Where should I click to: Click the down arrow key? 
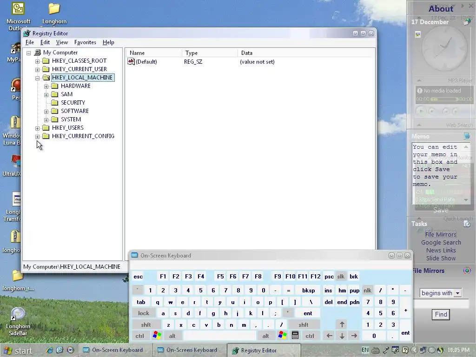[342, 336]
